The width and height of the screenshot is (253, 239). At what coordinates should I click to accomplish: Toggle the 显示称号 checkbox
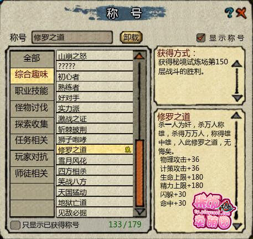click(x=201, y=38)
